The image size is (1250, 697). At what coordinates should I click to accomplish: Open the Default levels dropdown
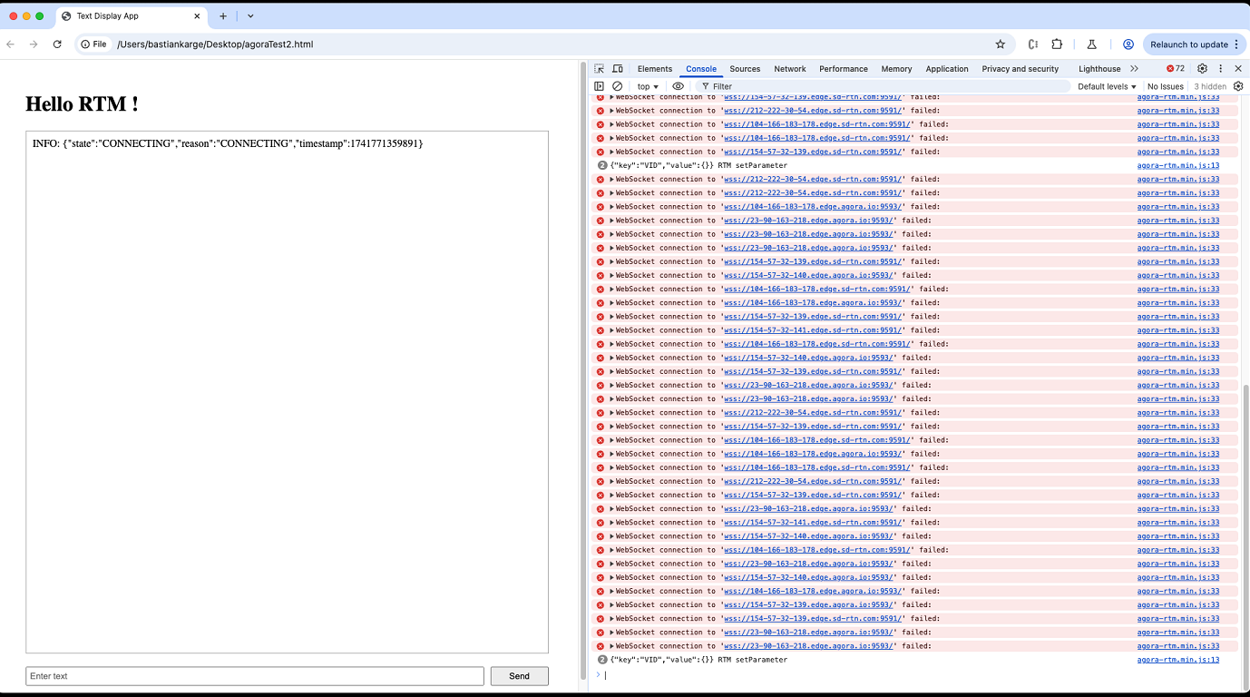click(1107, 87)
